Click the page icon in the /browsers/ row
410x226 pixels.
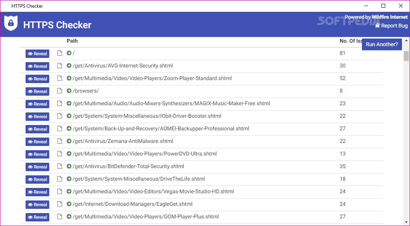tap(60, 91)
